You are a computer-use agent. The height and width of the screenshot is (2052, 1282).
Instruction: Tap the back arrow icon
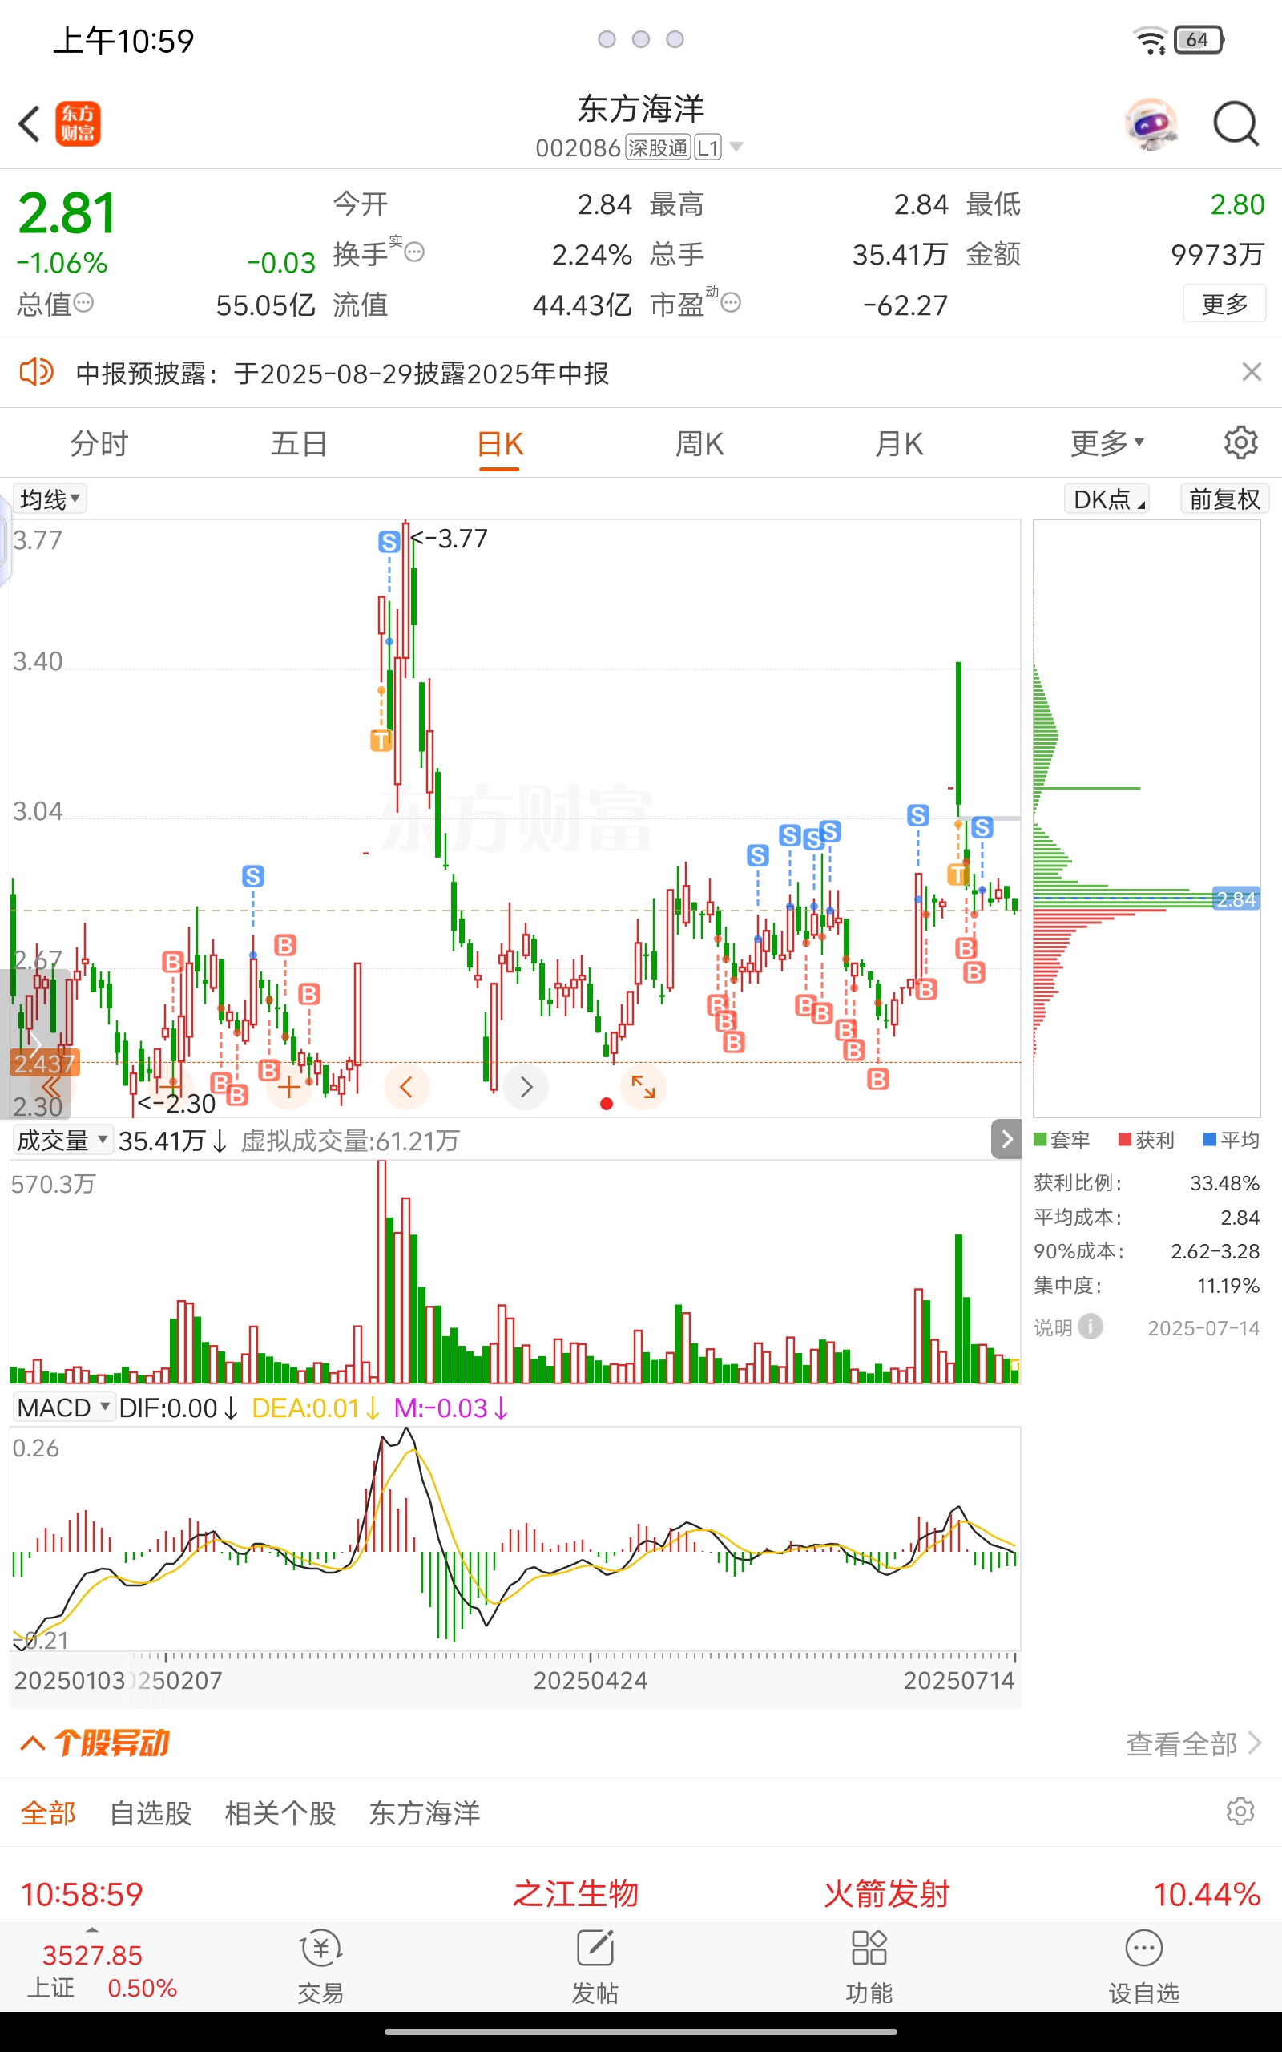tap(30, 123)
